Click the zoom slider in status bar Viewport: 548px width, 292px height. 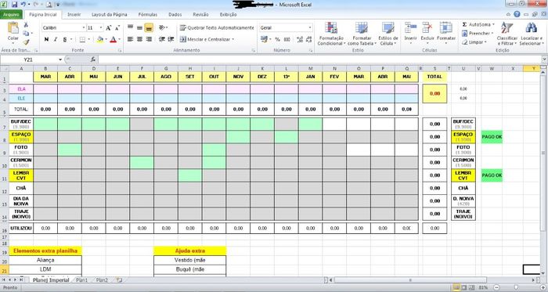point(517,287)
